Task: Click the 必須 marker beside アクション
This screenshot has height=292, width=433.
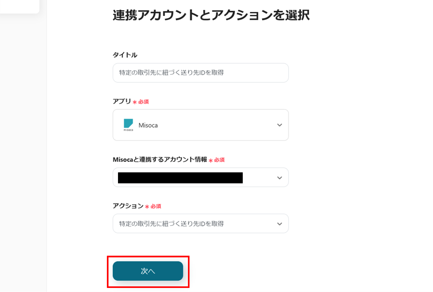Action: 156,206
